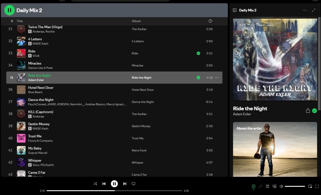This screenshot has width=321, height=195.
Task: Click the Whisper cover thumbnail
Action: tap(21, 162)
